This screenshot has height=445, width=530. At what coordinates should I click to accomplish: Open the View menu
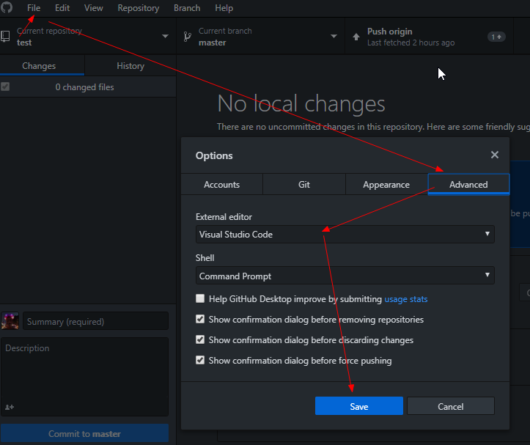point(94,8)
